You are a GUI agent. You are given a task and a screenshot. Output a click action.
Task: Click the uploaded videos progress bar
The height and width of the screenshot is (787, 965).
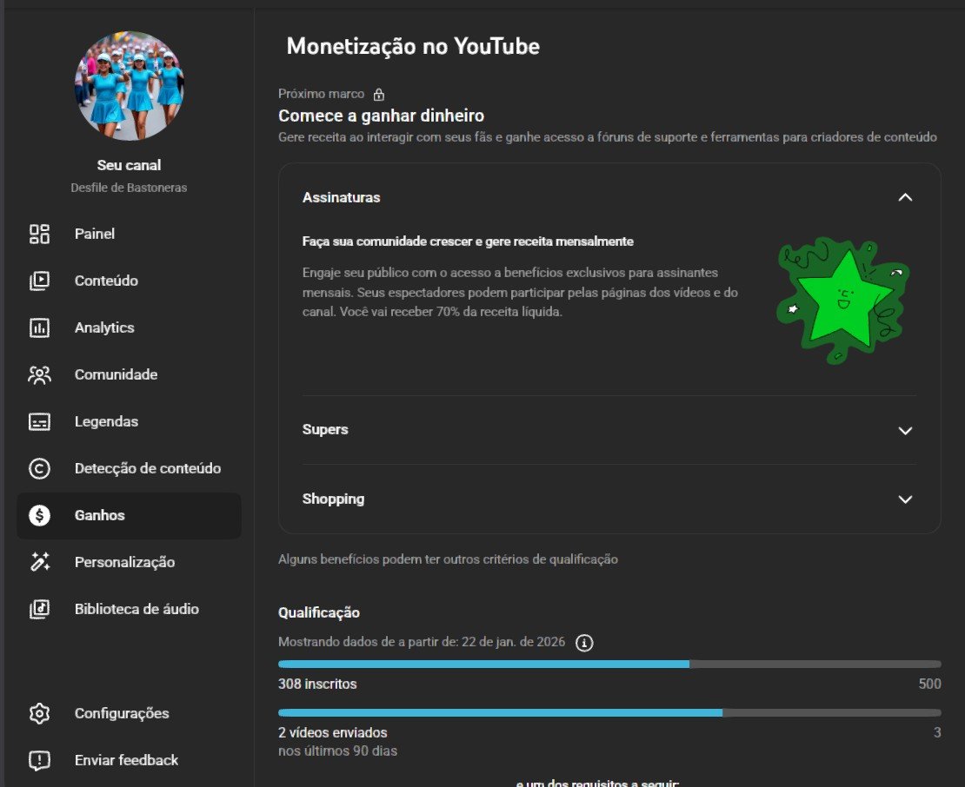coord(609,712)
